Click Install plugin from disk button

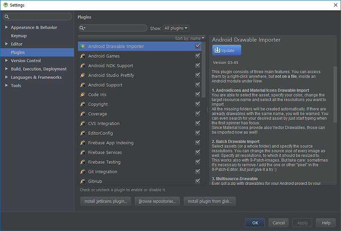pyautogui.click(x=210, y=201)
